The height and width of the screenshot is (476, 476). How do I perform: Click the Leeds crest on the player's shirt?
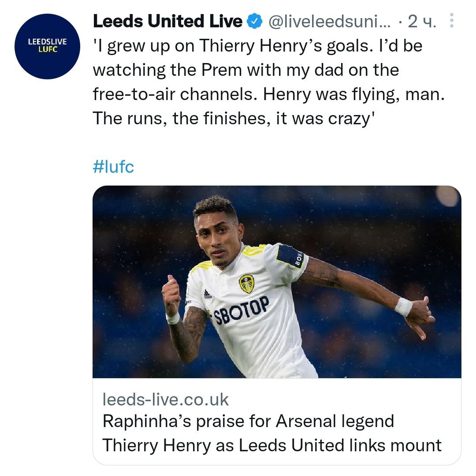pos(246,284)
